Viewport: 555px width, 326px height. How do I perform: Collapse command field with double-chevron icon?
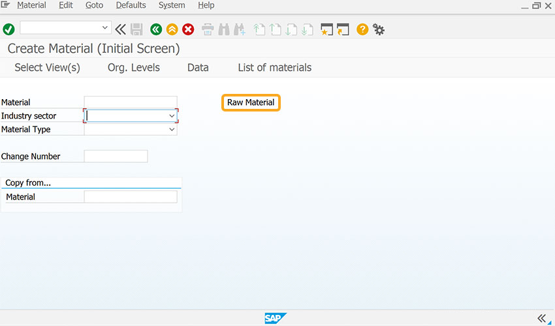coord(120,29)
